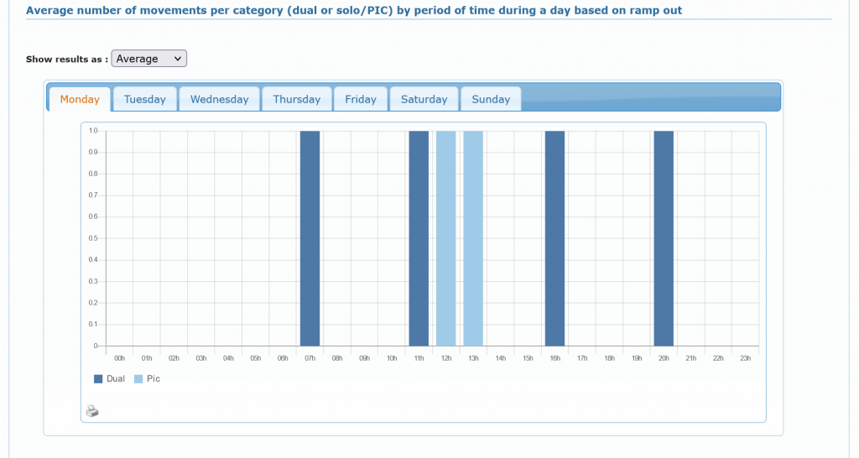Click the Pic bar at 13h
The image size is (859, 458).
(473, 238)
